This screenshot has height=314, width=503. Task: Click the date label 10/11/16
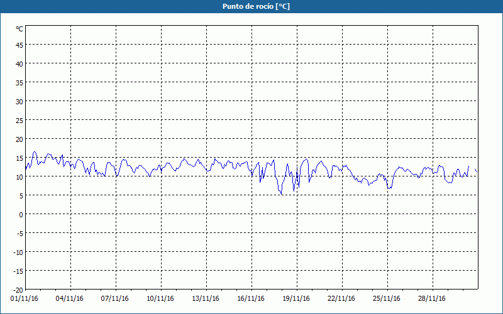[160, 299]
